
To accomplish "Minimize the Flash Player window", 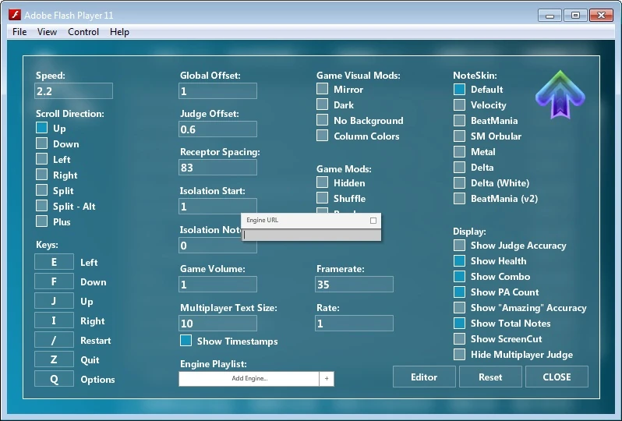I will pos(550,16).
